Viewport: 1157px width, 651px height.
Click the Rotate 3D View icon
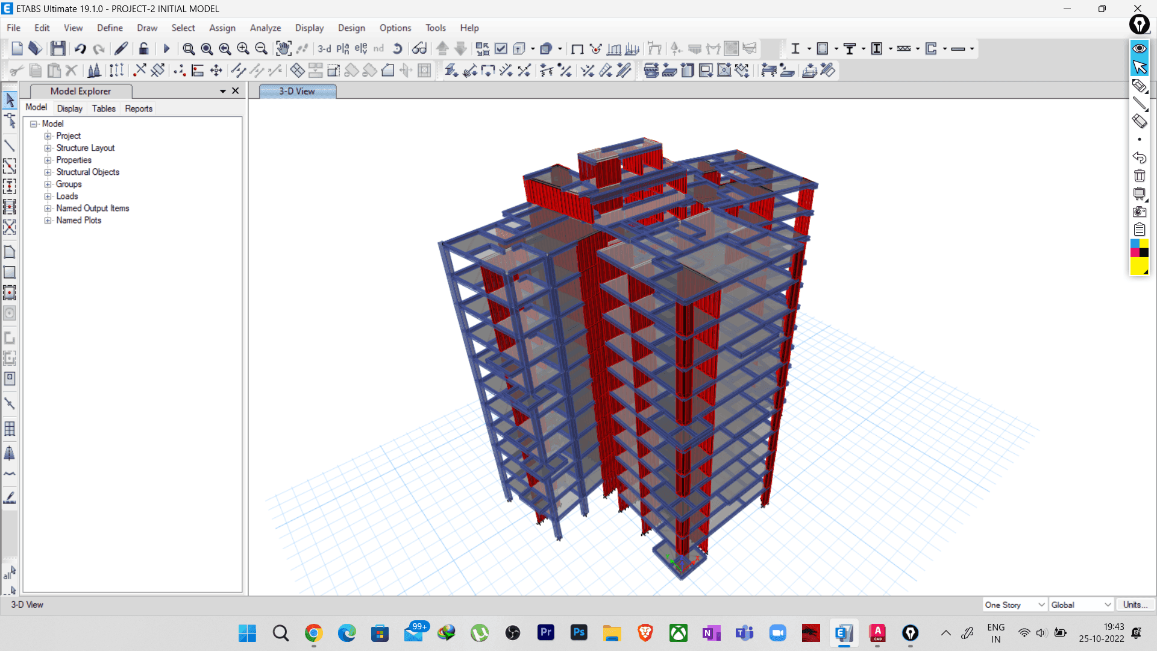[x=398, y=49]
